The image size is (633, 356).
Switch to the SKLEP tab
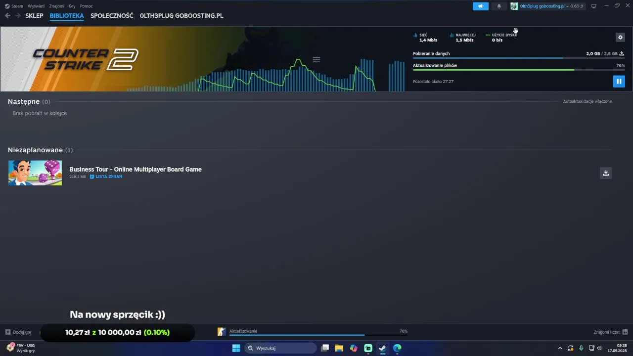34,16
